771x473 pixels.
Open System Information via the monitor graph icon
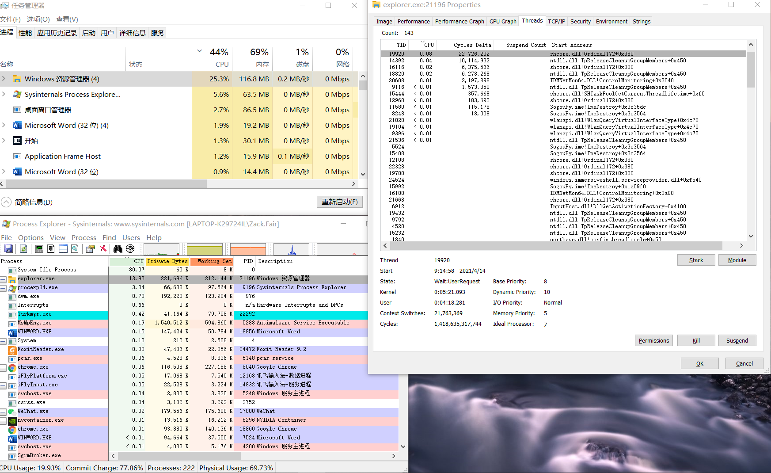point(39,249)
